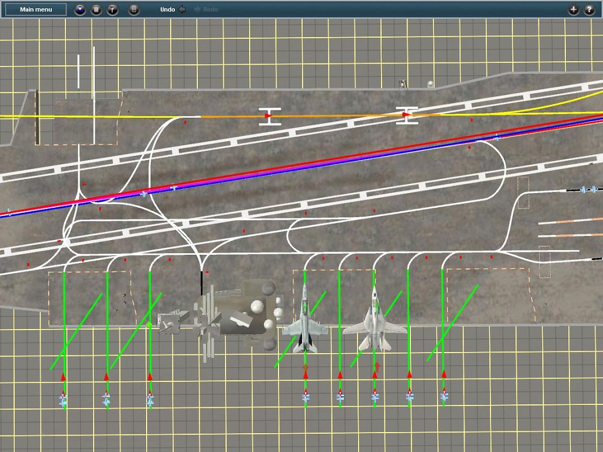Screen dimensions: 603x452
Task: Click the document-list round toolbar icon
Action: (x=96, y=9)
